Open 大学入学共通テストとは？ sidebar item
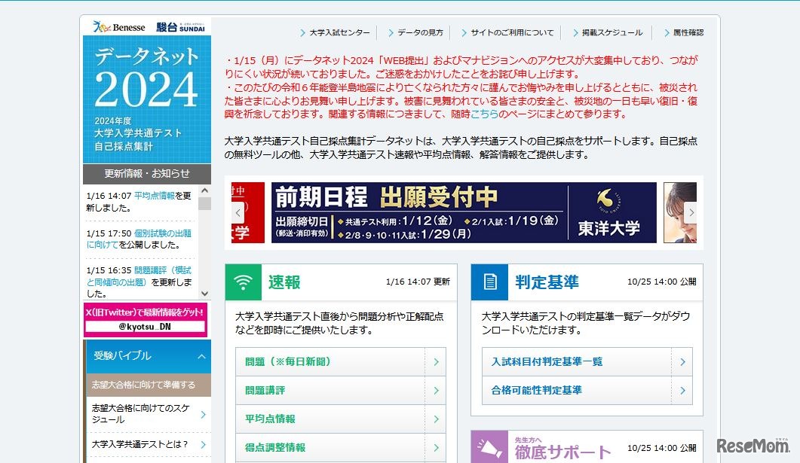This screenshot has width=800, height=463. pos(146,444)
